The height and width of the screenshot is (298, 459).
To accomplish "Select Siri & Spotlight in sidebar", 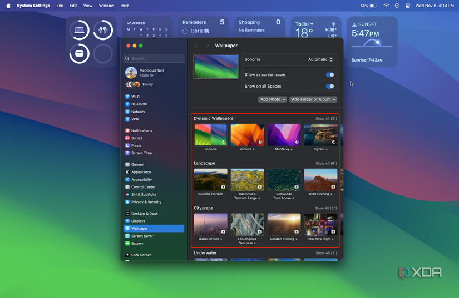I will (x=144, y=195).
